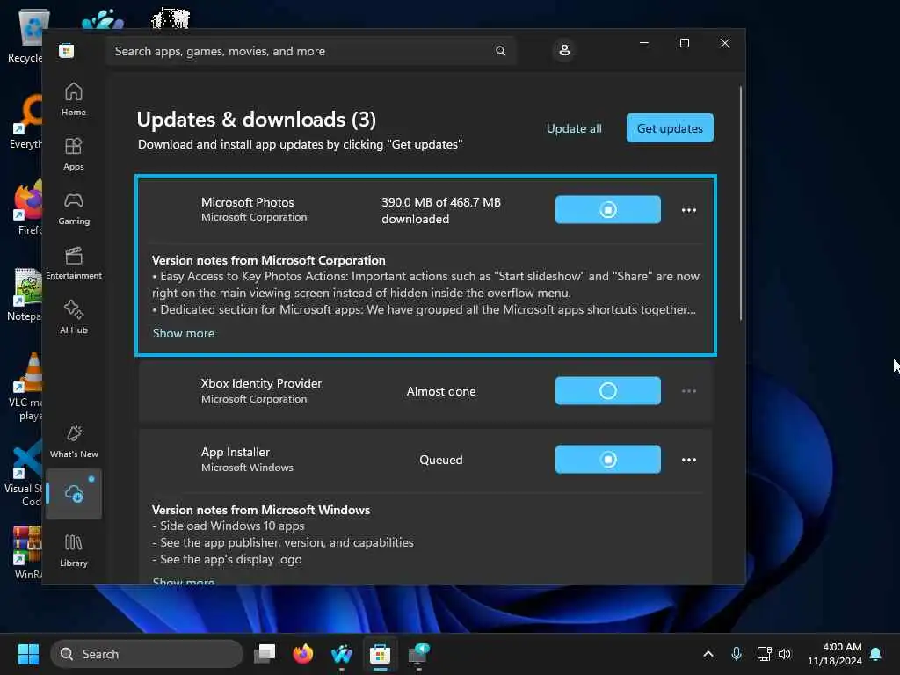Screen dimensions: 900x675
Task: Open more options for App Installer
Action: point(689,460)
